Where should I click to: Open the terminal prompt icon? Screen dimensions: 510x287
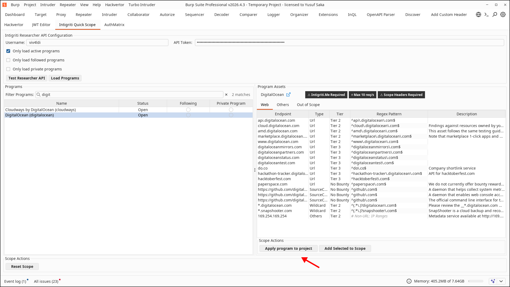coord(487,15)
